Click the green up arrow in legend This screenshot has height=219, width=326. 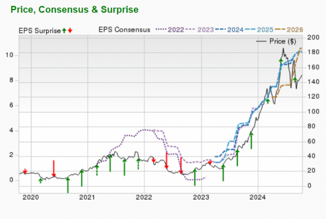64,30
